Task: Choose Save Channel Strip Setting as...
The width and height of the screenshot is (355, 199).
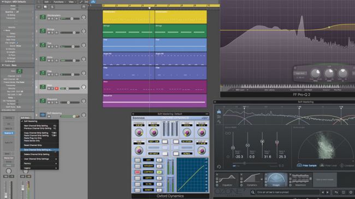Action: (39, 150)
